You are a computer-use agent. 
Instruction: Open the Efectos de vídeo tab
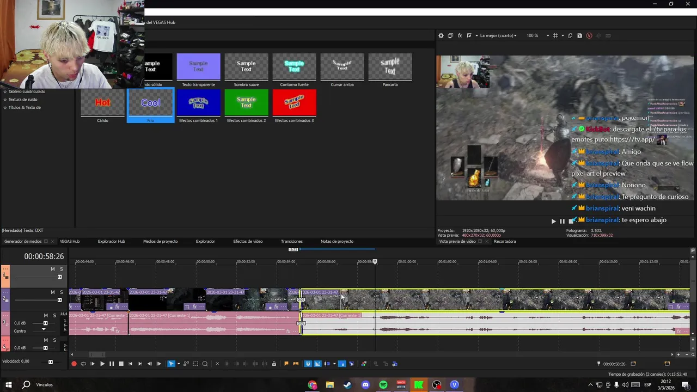click(248, 241)
